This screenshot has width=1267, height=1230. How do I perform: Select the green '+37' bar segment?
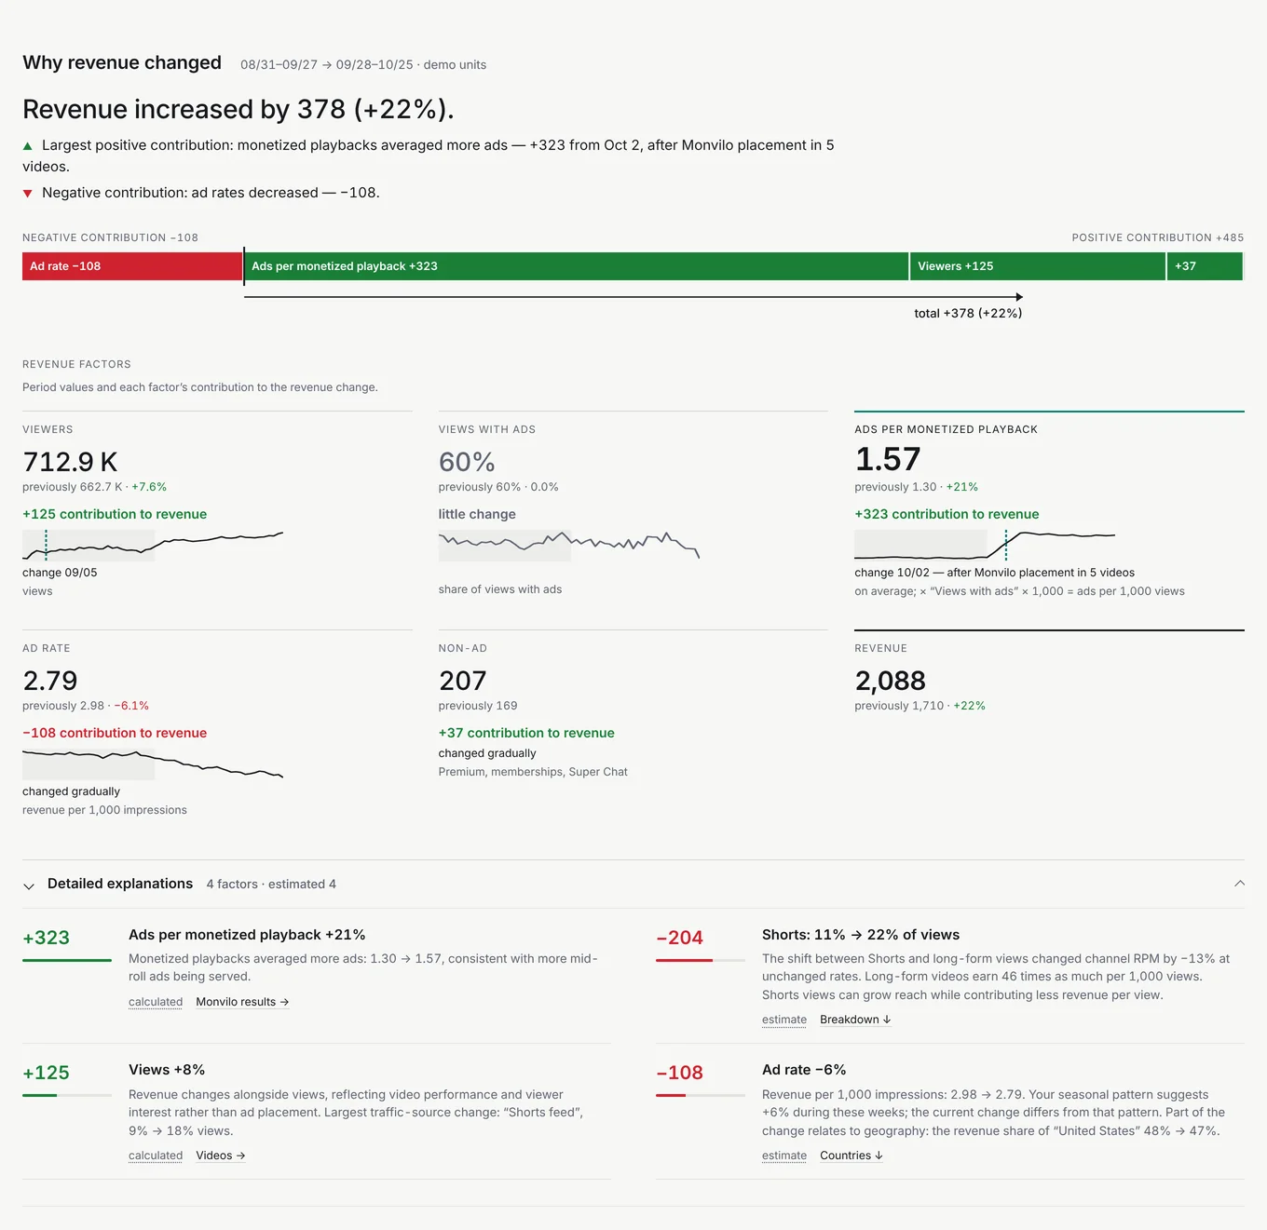coord(1205,266)
